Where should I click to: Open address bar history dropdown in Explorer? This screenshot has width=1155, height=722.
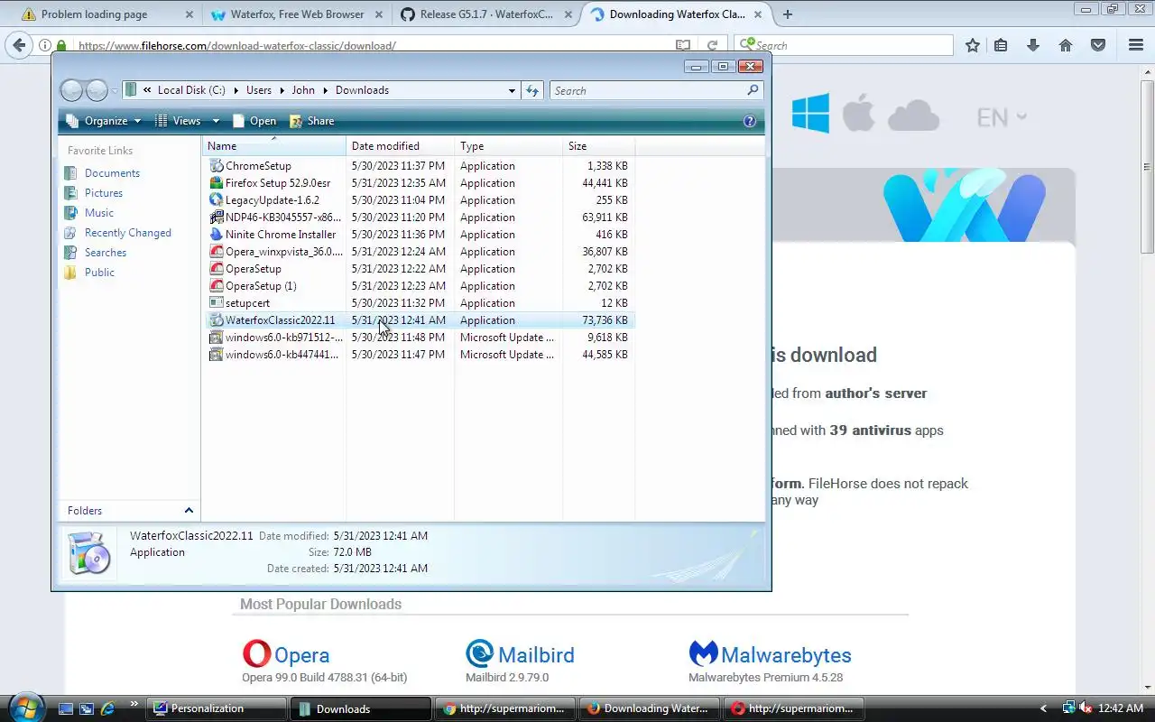(x=512, y=90)
